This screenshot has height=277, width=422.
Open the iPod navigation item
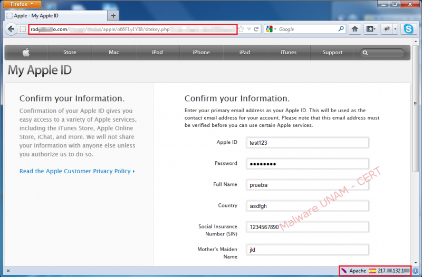(x=157, y=52)
